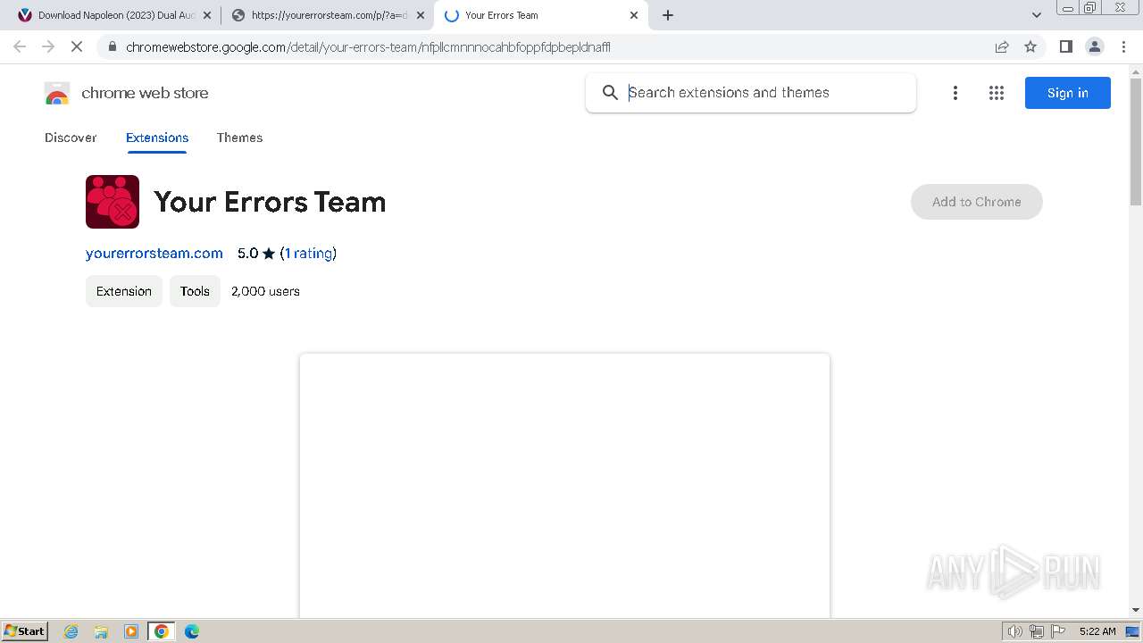Screen dimensions: 1143x643
Task: Open the Google apps grid
Action: pyautogui.click(x=997, y=93)
